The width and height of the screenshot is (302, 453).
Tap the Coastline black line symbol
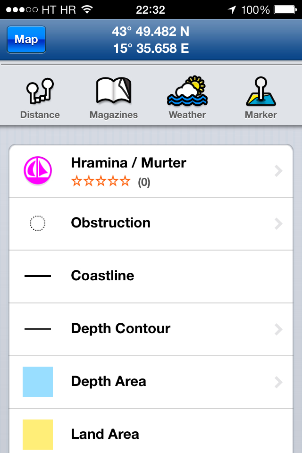(x=38, y=276)
